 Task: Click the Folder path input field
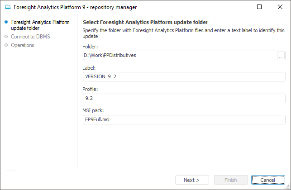coord(179,56)
